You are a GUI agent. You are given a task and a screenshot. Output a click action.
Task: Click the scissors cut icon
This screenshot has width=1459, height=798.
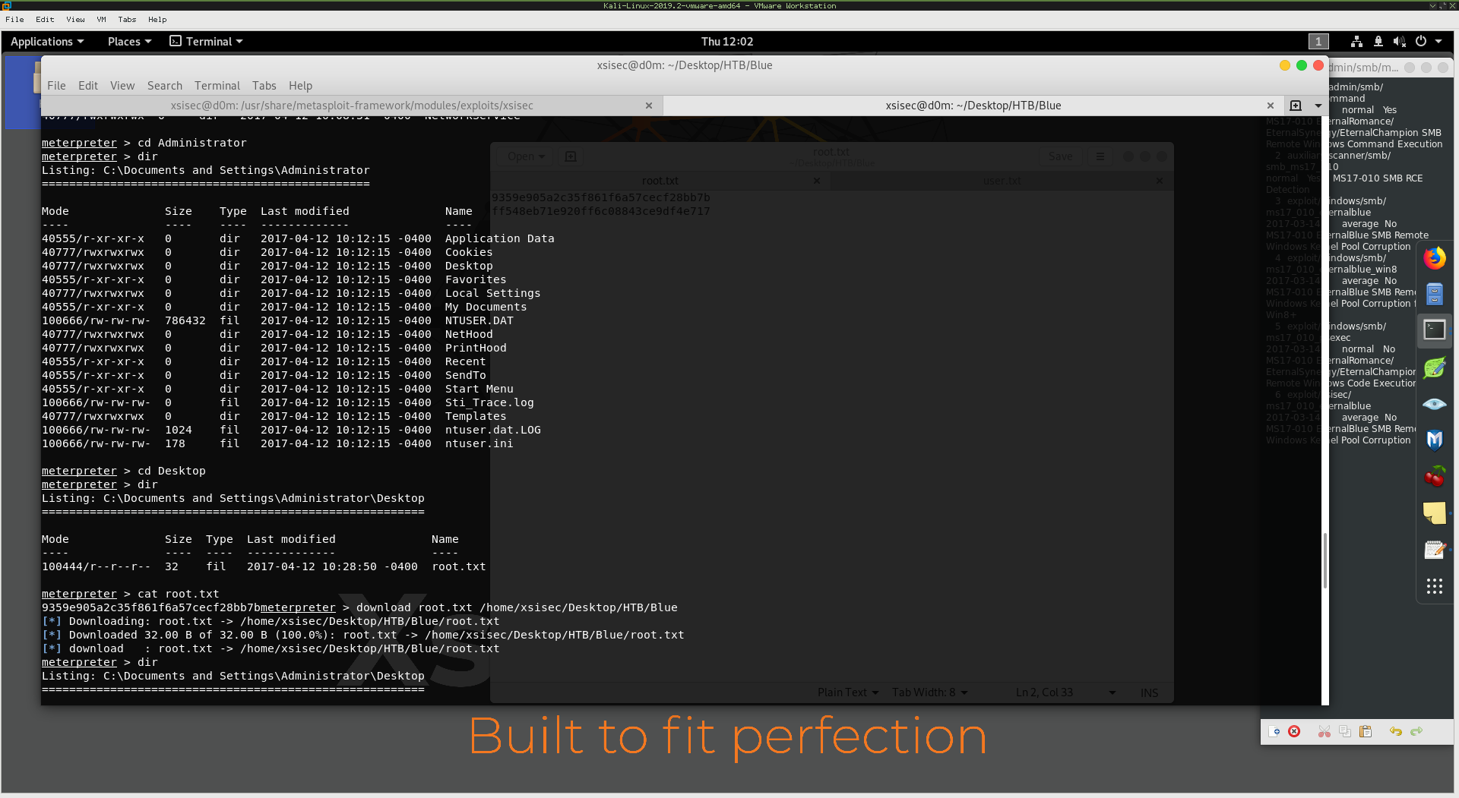1324,732
